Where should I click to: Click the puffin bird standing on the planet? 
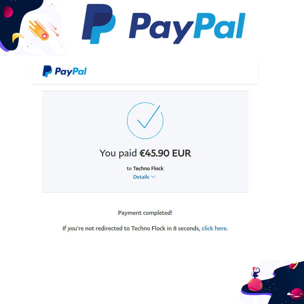point(256,272)
